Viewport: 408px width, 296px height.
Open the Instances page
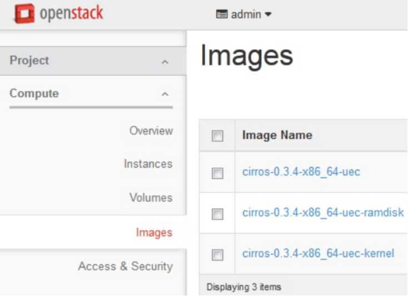[x=148, y=164]
